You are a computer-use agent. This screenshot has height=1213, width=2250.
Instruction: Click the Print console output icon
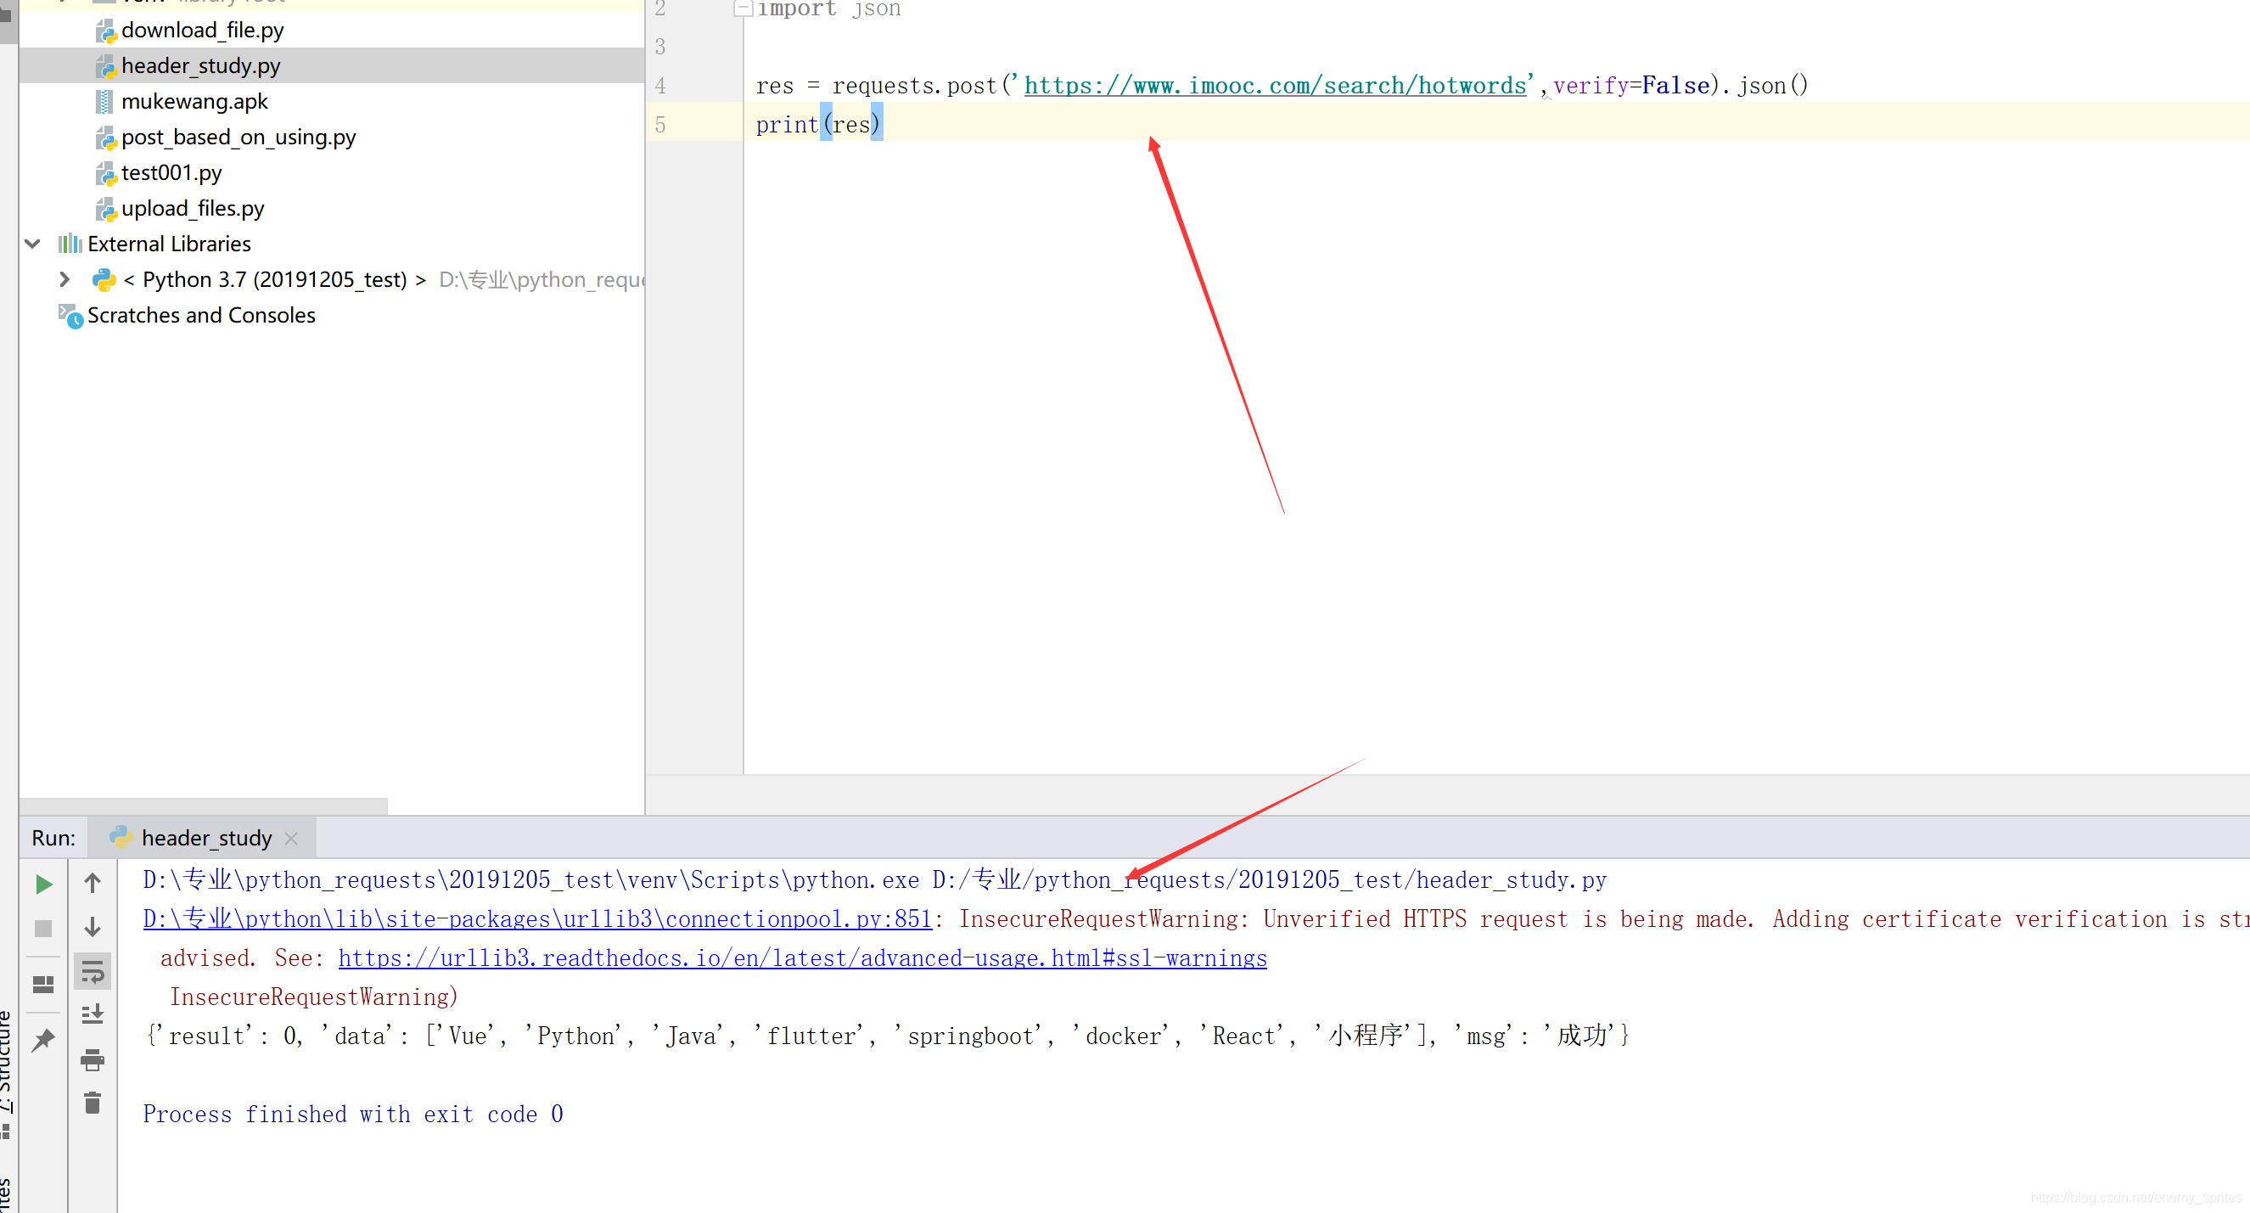pos(93,1060)
